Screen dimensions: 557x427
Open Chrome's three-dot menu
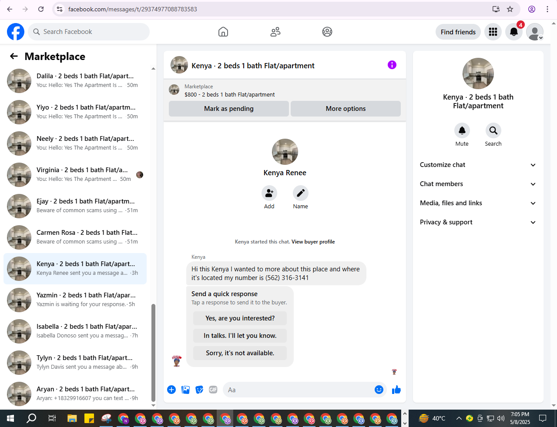pos(547,9)
